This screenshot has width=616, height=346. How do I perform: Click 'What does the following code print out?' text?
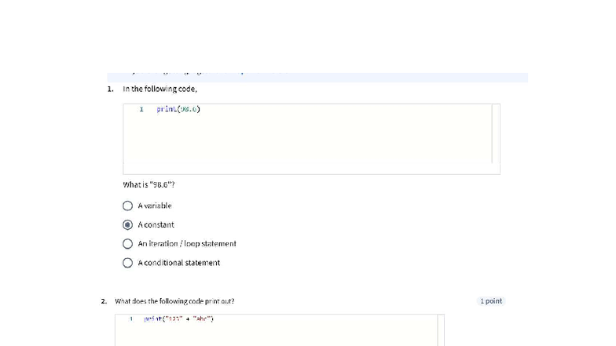point(174,301)
